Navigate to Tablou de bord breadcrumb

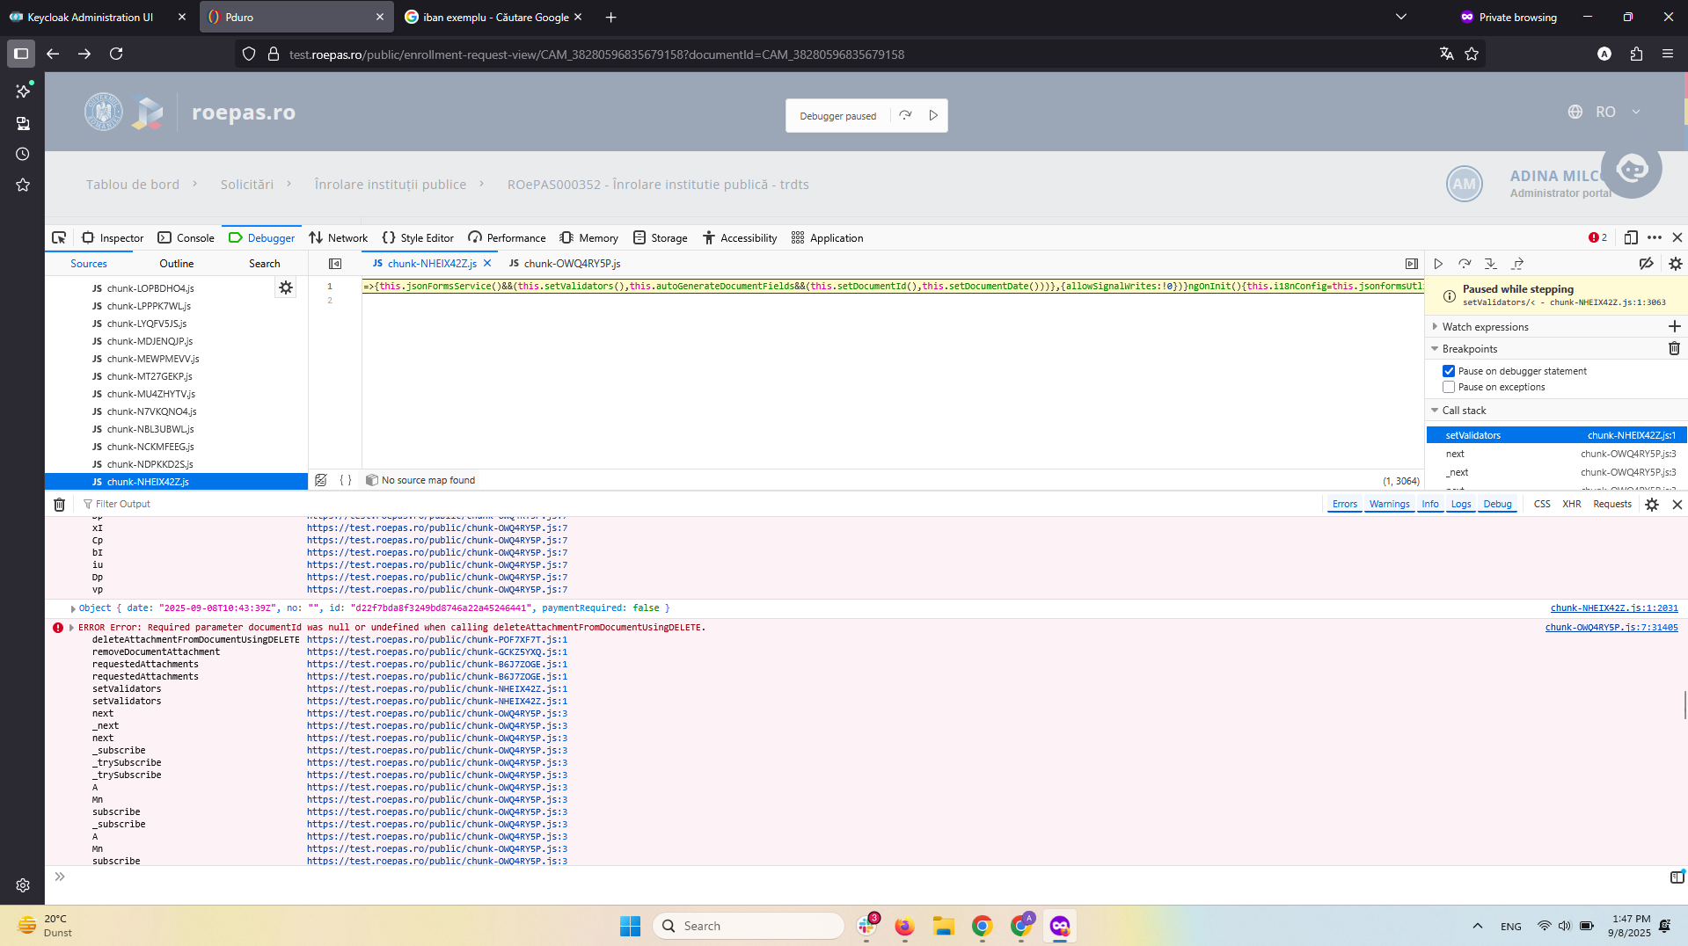133,184
